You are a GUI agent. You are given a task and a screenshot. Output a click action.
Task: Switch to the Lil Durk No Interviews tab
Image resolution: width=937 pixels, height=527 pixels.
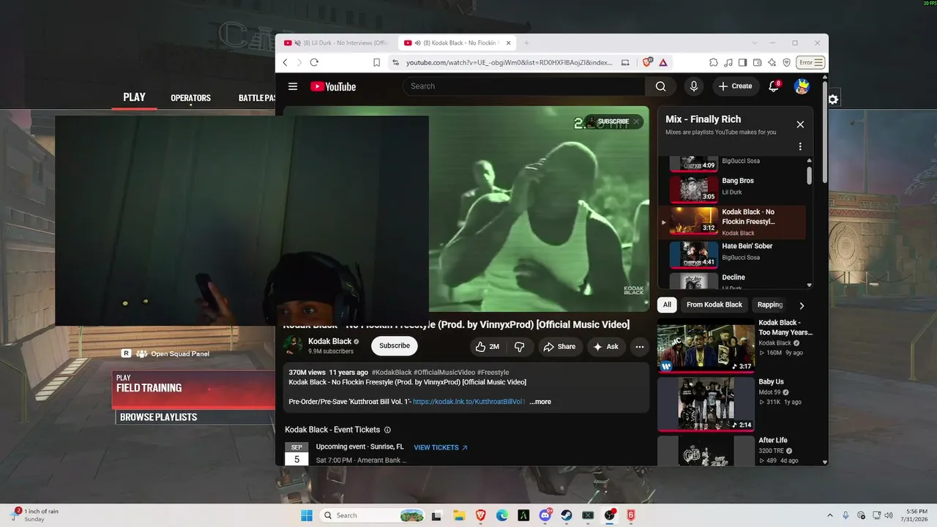pos(336,43)
